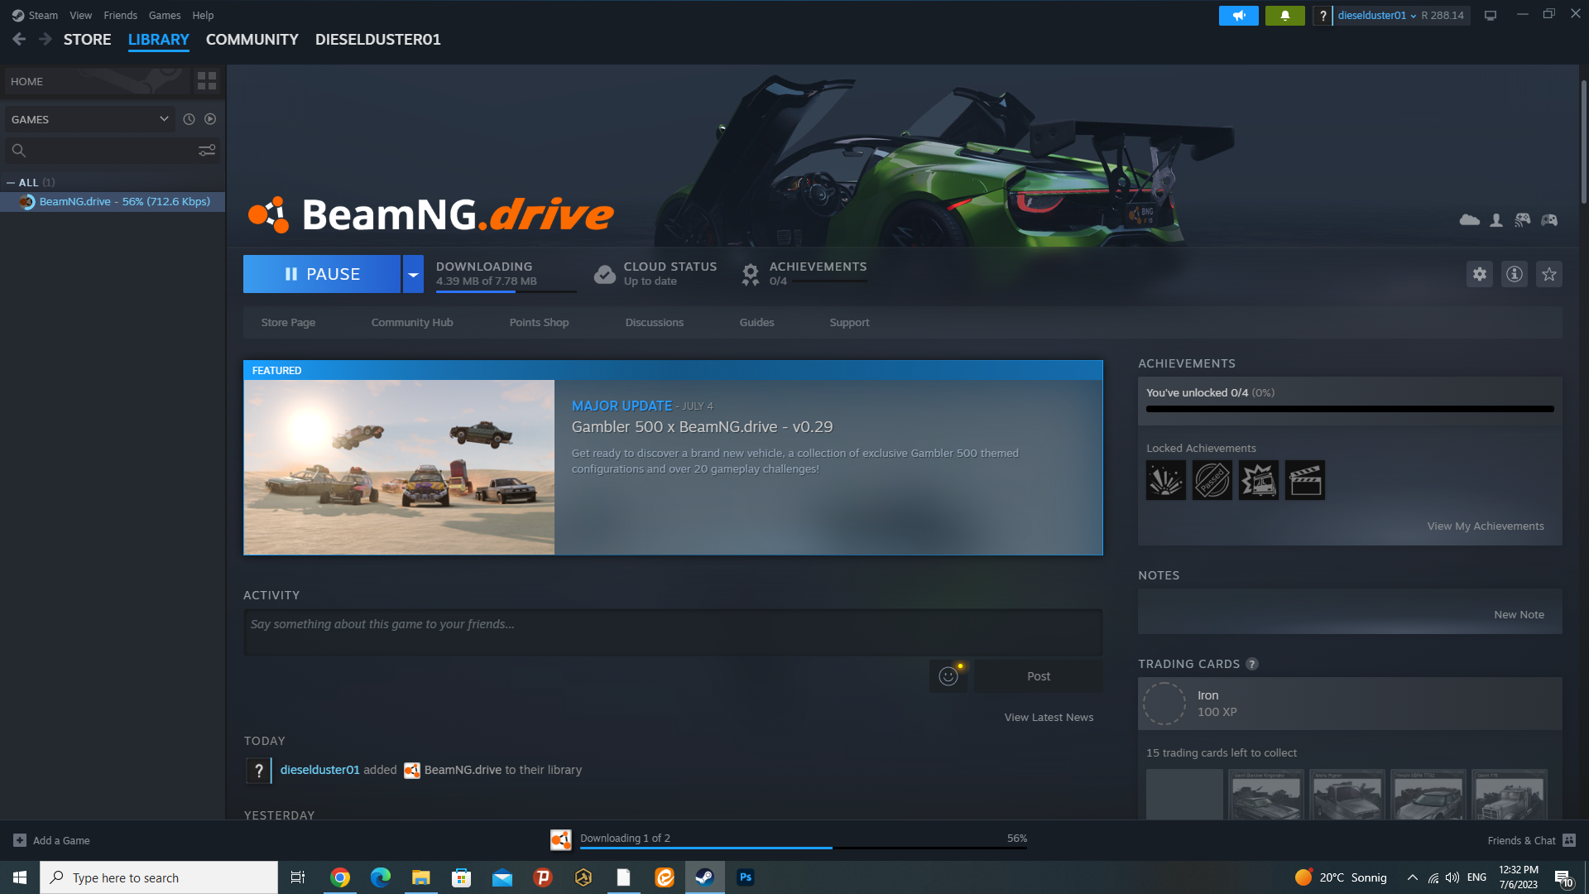
Task: Go to the COMMUNITY tab
Action: click(x=252, y=40)
